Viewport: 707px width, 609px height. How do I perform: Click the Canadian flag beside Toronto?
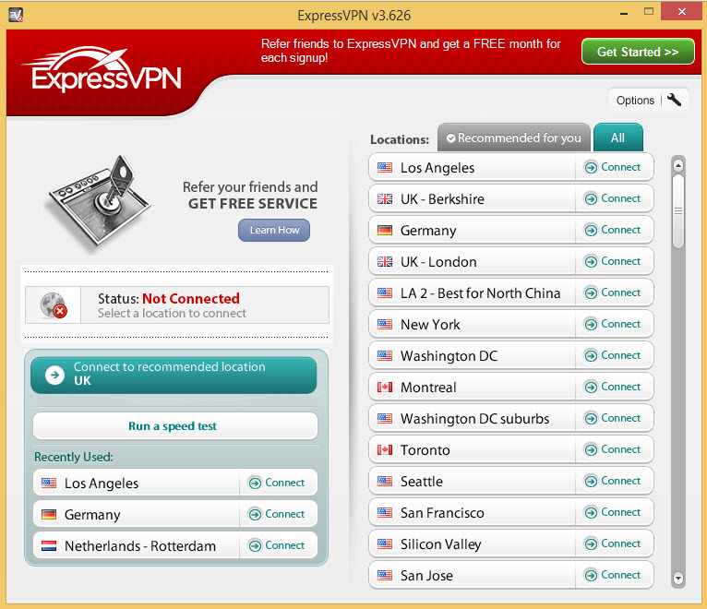click(x=385, y=449)
